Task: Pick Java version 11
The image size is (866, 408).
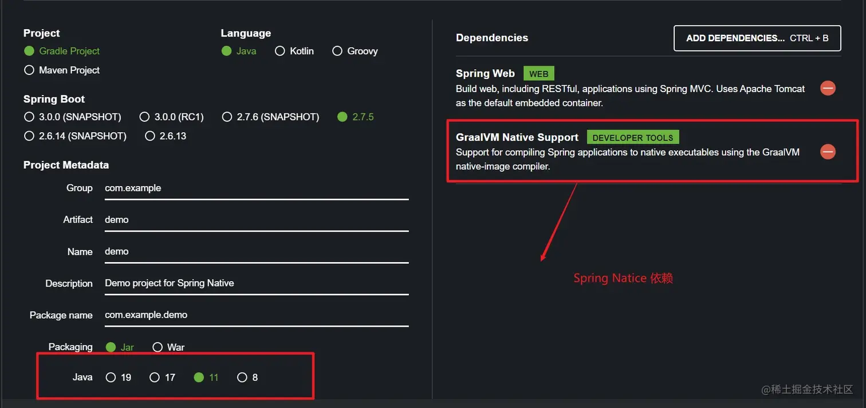Action: pyautogui.click(x=206, y=377)
